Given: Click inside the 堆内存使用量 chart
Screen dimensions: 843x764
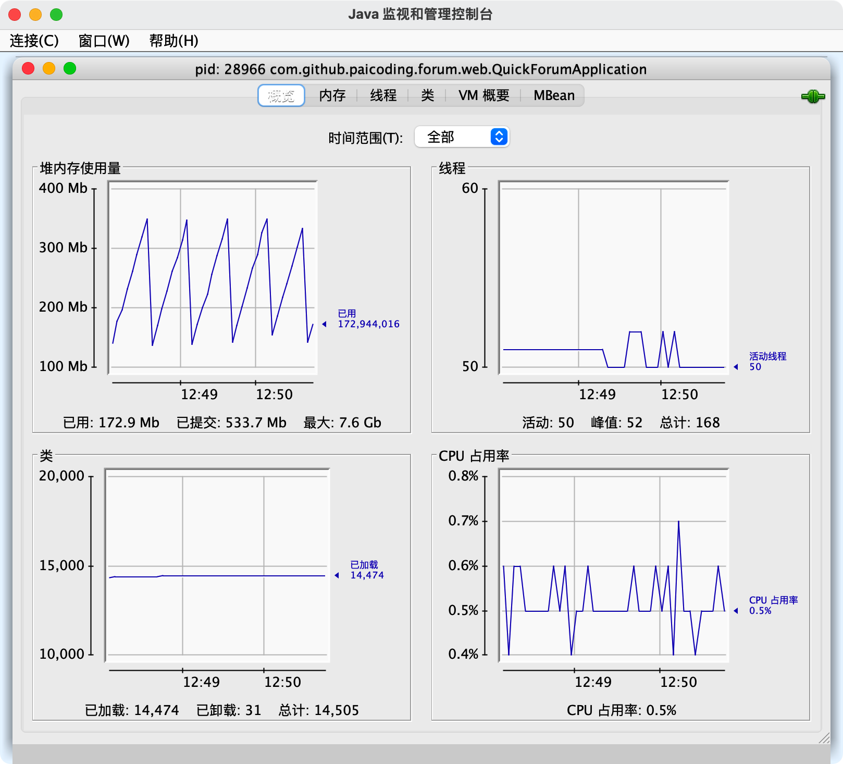Looking at the screenshot, I should pos(213,277).
